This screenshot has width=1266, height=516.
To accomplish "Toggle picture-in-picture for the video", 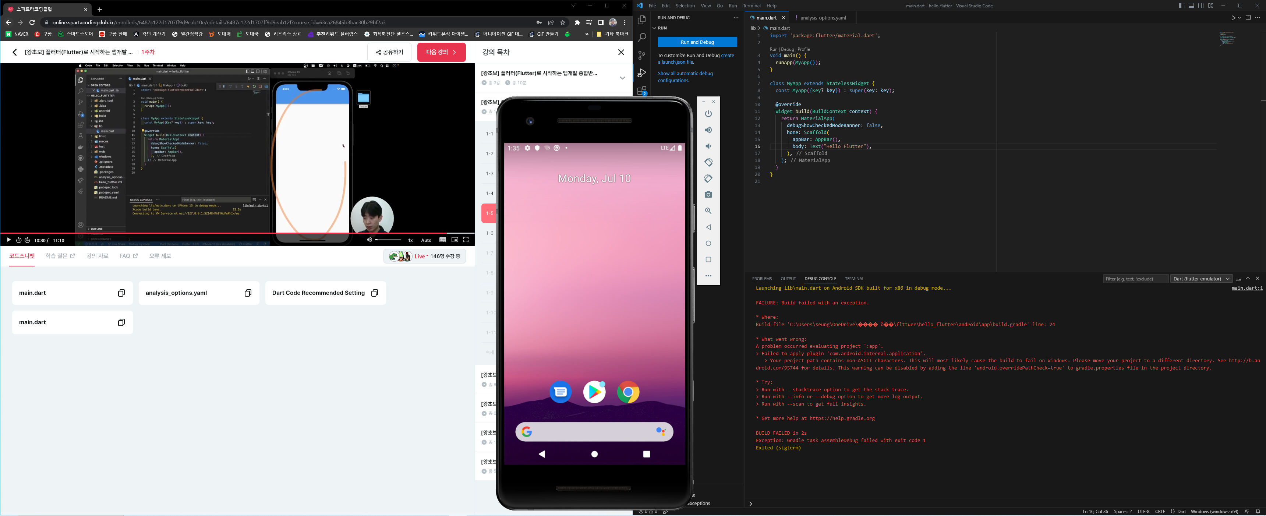I will [x=455, y=240].
